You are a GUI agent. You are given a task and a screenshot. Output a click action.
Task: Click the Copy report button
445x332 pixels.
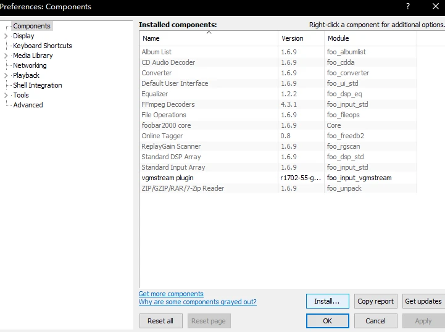[x=375, y=301]
